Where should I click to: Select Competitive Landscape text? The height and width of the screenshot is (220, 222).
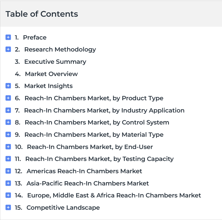63,207
